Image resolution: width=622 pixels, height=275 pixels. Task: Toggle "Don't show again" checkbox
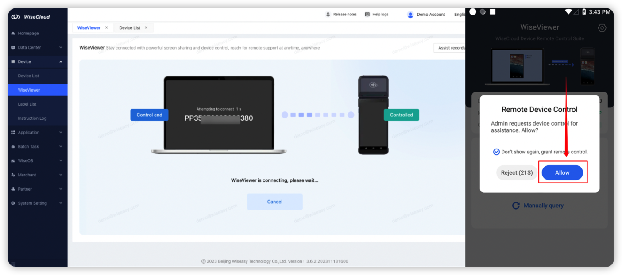point(496,152)
